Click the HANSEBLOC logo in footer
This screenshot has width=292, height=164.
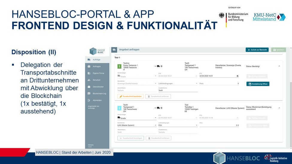[x=237, y=158]
